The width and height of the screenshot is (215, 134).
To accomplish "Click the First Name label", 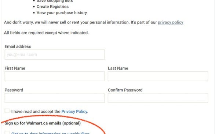I will pos(15,68).
